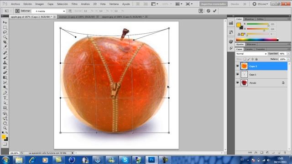Select the Brush tool
The image size is (292, 164).
tap(5, 58)
